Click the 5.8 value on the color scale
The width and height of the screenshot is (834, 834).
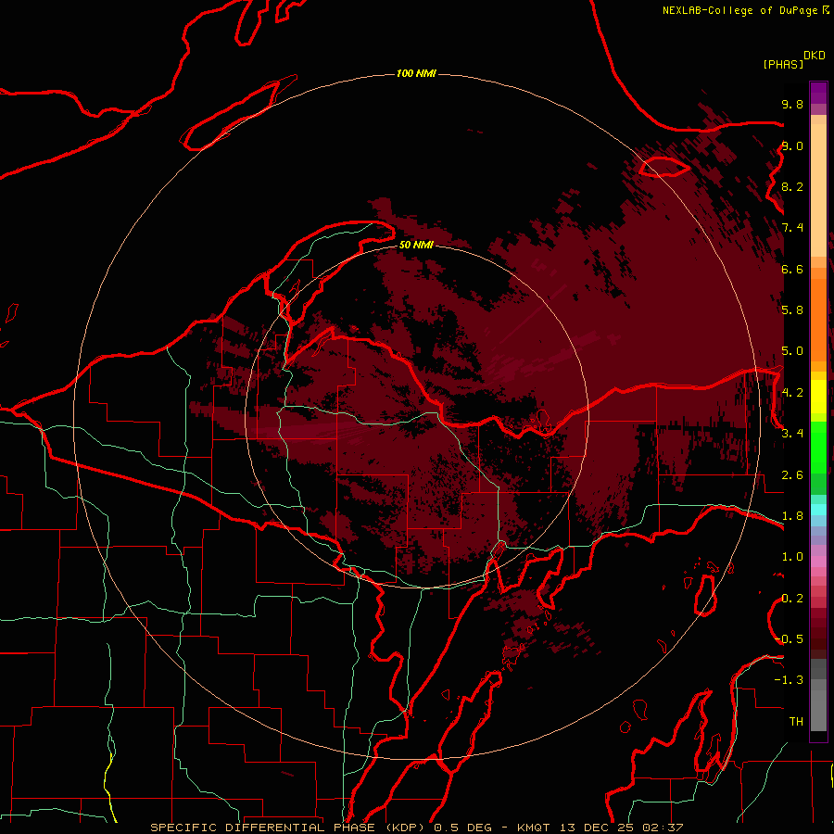click(792, 310)
